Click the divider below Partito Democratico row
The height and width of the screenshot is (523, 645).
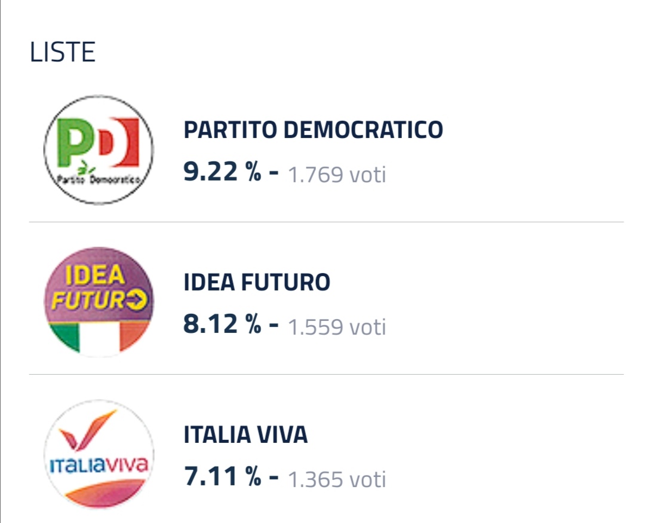[x=326, y=222]
